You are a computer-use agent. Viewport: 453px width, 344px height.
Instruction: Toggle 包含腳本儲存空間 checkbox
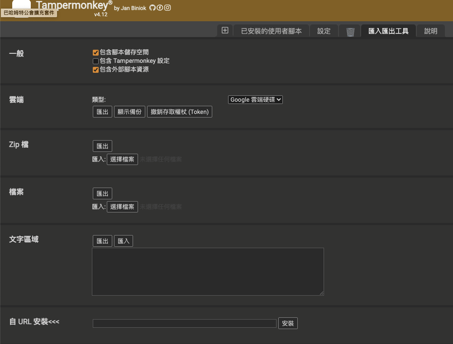click(x=95, y=52)
